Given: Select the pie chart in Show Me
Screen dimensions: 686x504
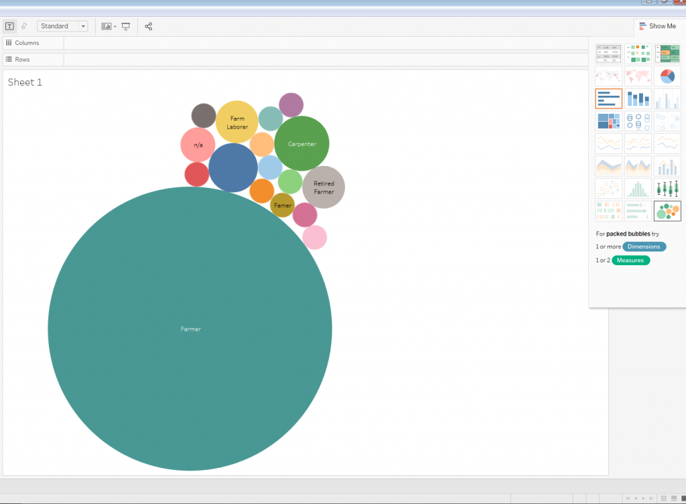Looking at the screenshot, I should (667, 76).
